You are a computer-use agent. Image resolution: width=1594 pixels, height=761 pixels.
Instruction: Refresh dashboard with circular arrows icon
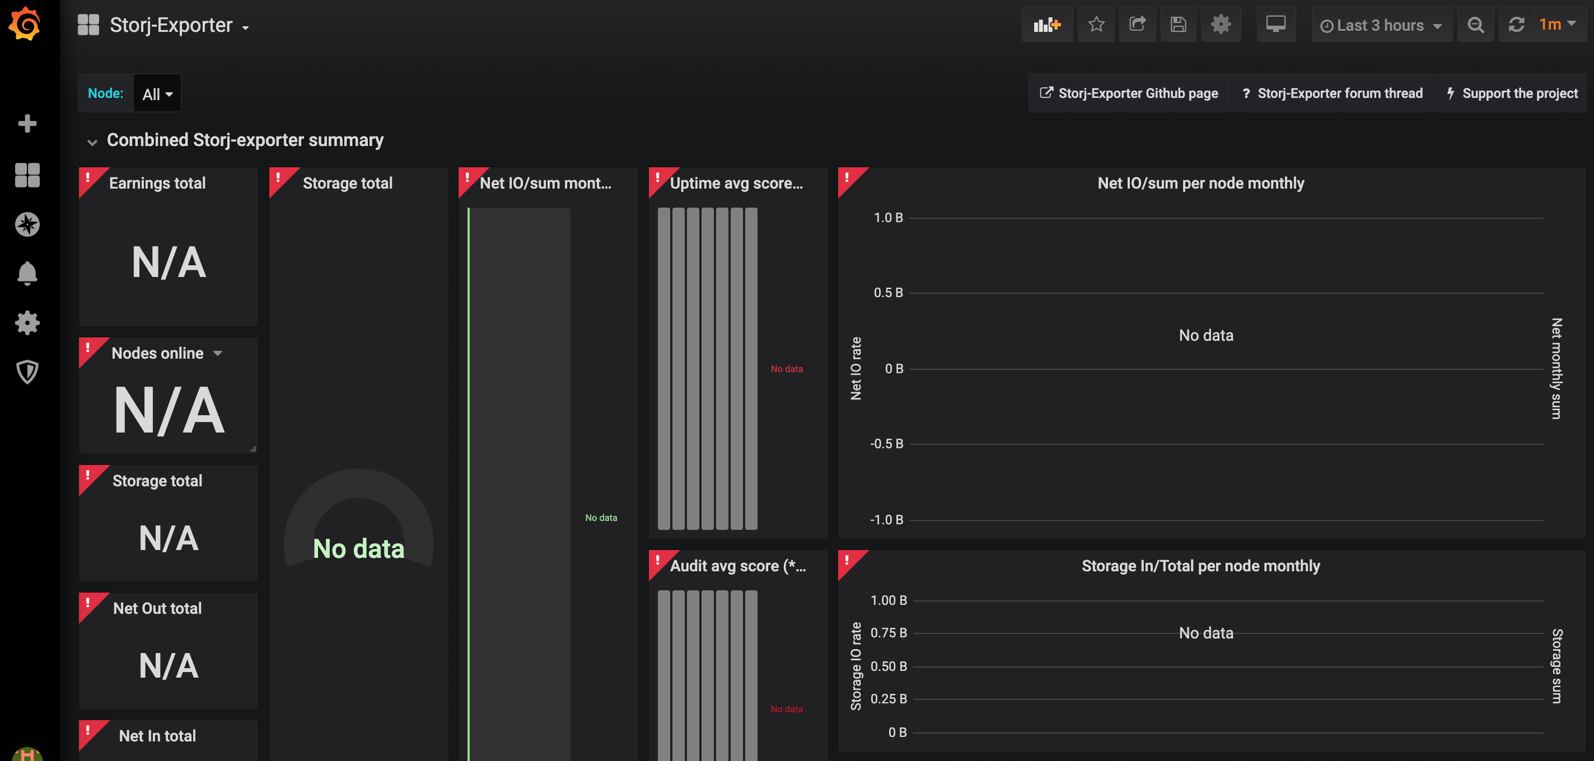[x=1516, y=25]
